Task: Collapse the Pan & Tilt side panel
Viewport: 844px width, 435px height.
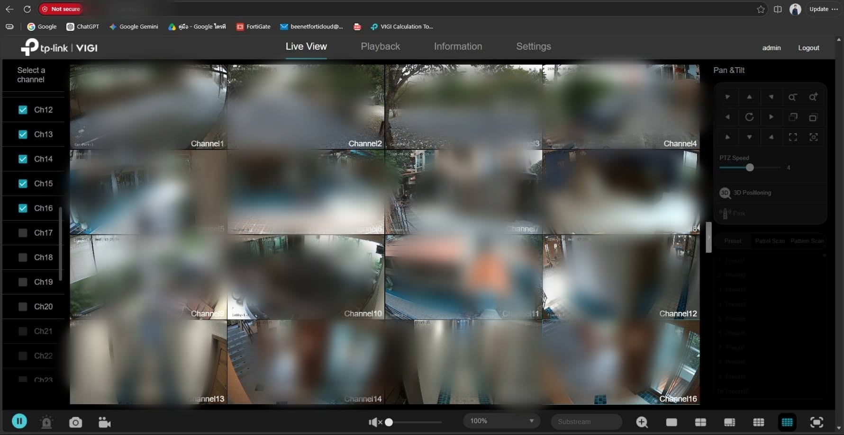Action: point(708,237)
